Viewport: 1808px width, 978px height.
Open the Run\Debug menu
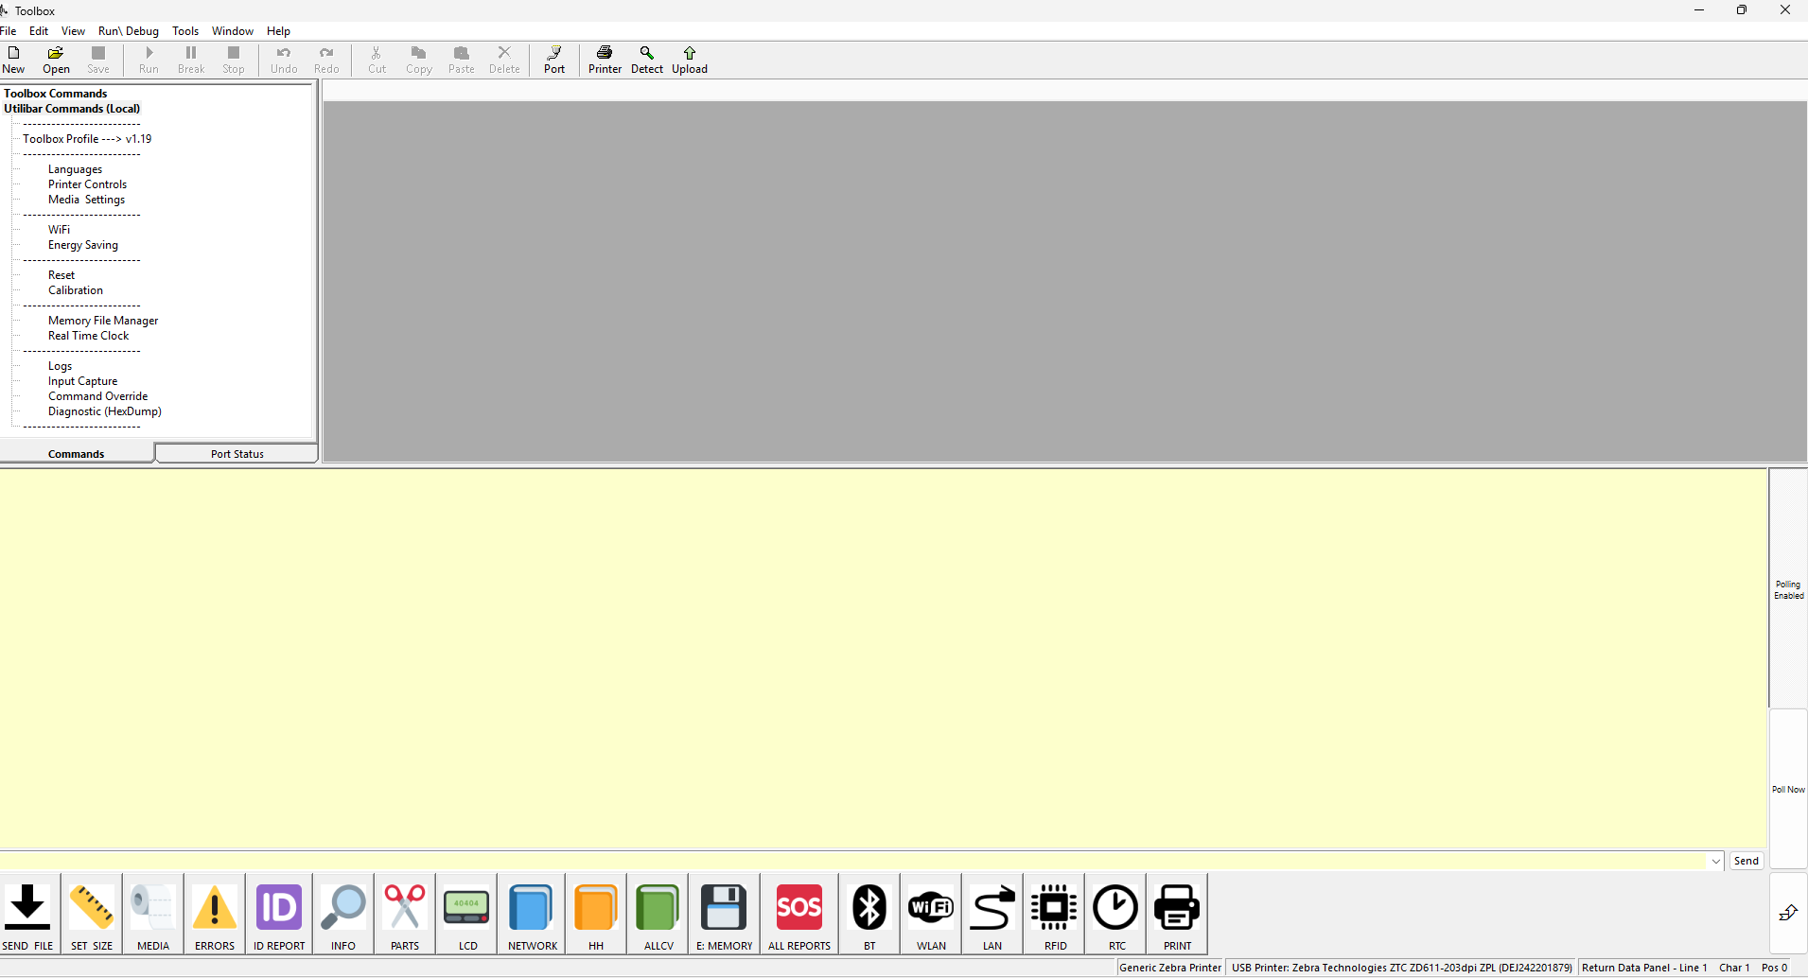click(128, 30)
